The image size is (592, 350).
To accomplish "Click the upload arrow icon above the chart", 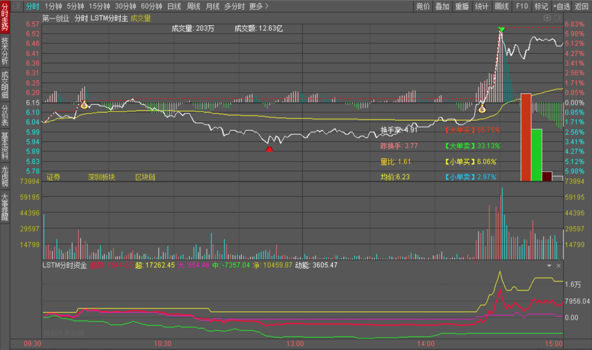I will pos(547,18).
